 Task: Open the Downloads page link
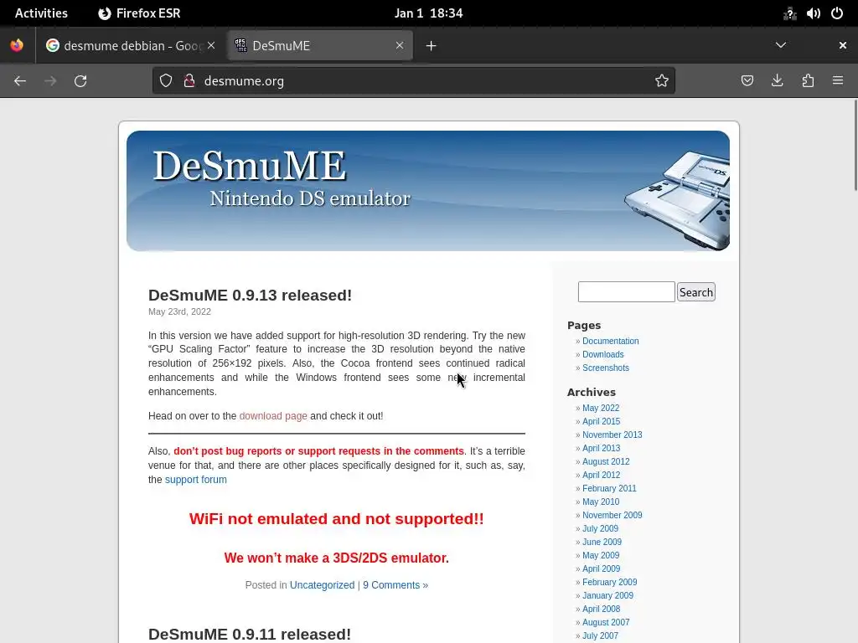pos(602,354)
